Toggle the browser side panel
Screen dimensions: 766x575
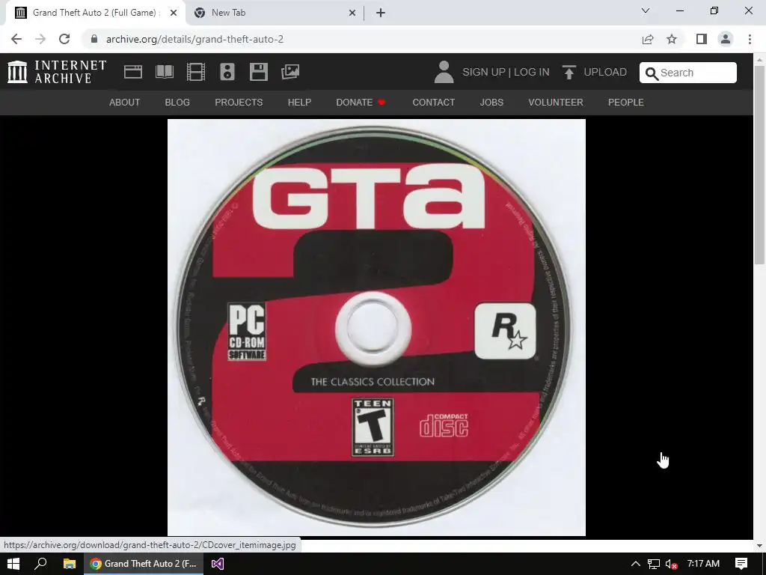[702, 39]
